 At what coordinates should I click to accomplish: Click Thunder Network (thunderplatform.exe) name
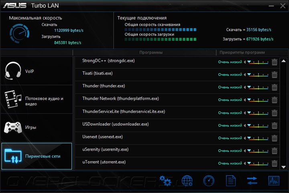(x=120, y=99)
